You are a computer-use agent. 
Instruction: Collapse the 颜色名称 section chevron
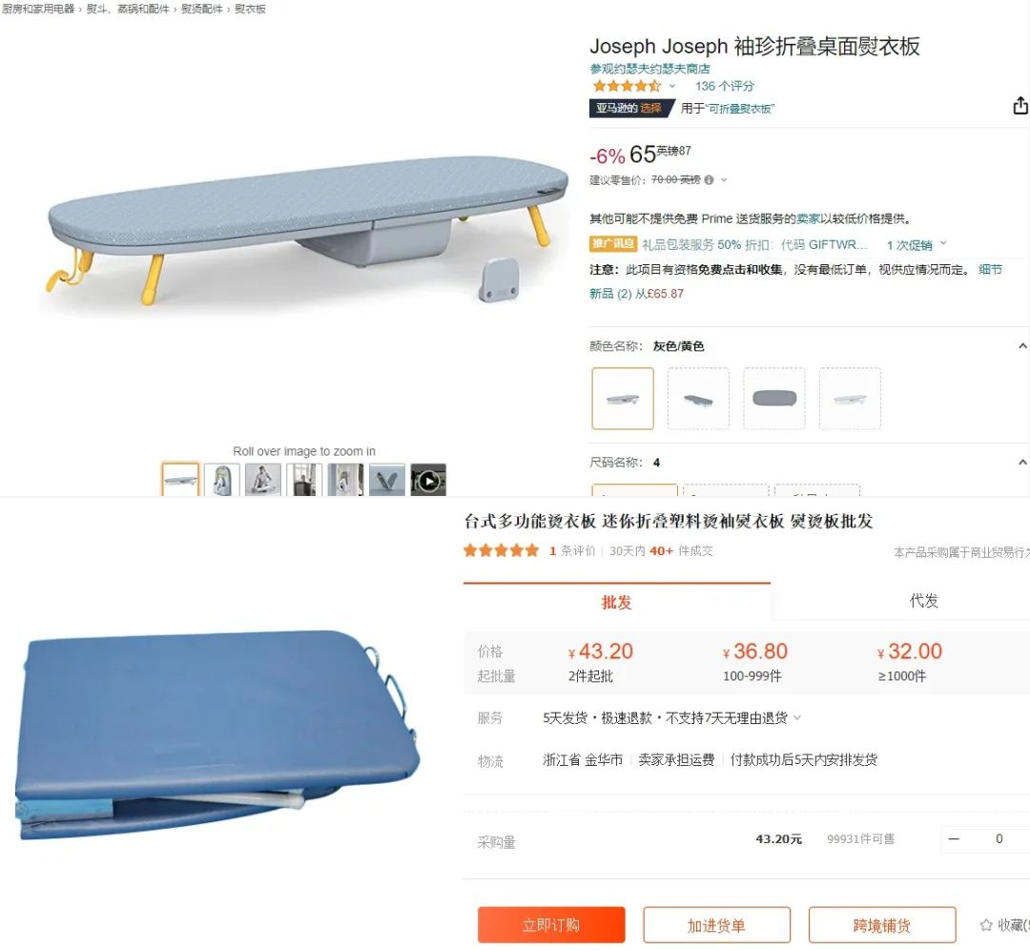(x=1022, y=345)
